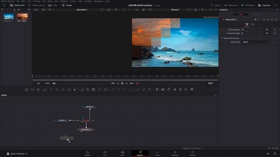Open the Dissolve1 viewer options menu

(216, 10)
